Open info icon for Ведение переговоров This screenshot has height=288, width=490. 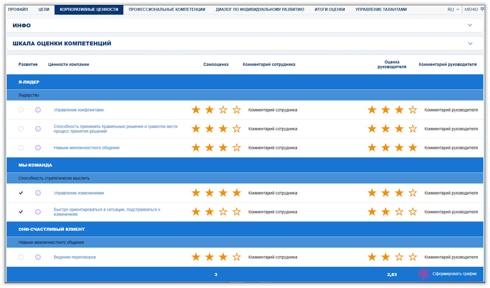pos(38,257)
